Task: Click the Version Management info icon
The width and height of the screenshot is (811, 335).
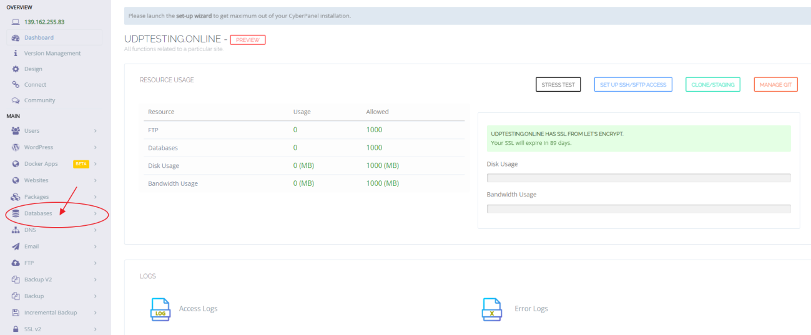Action: [x=16, y=53]
